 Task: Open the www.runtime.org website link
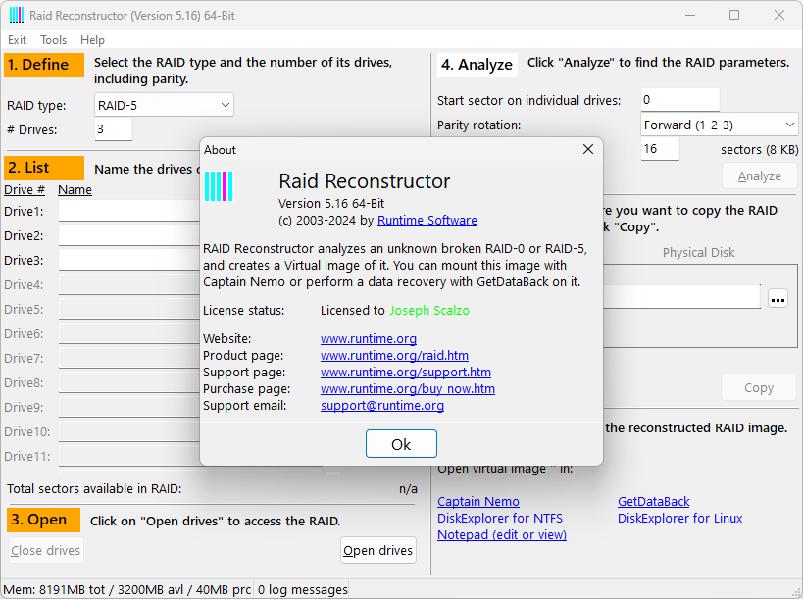click(369, 339)
